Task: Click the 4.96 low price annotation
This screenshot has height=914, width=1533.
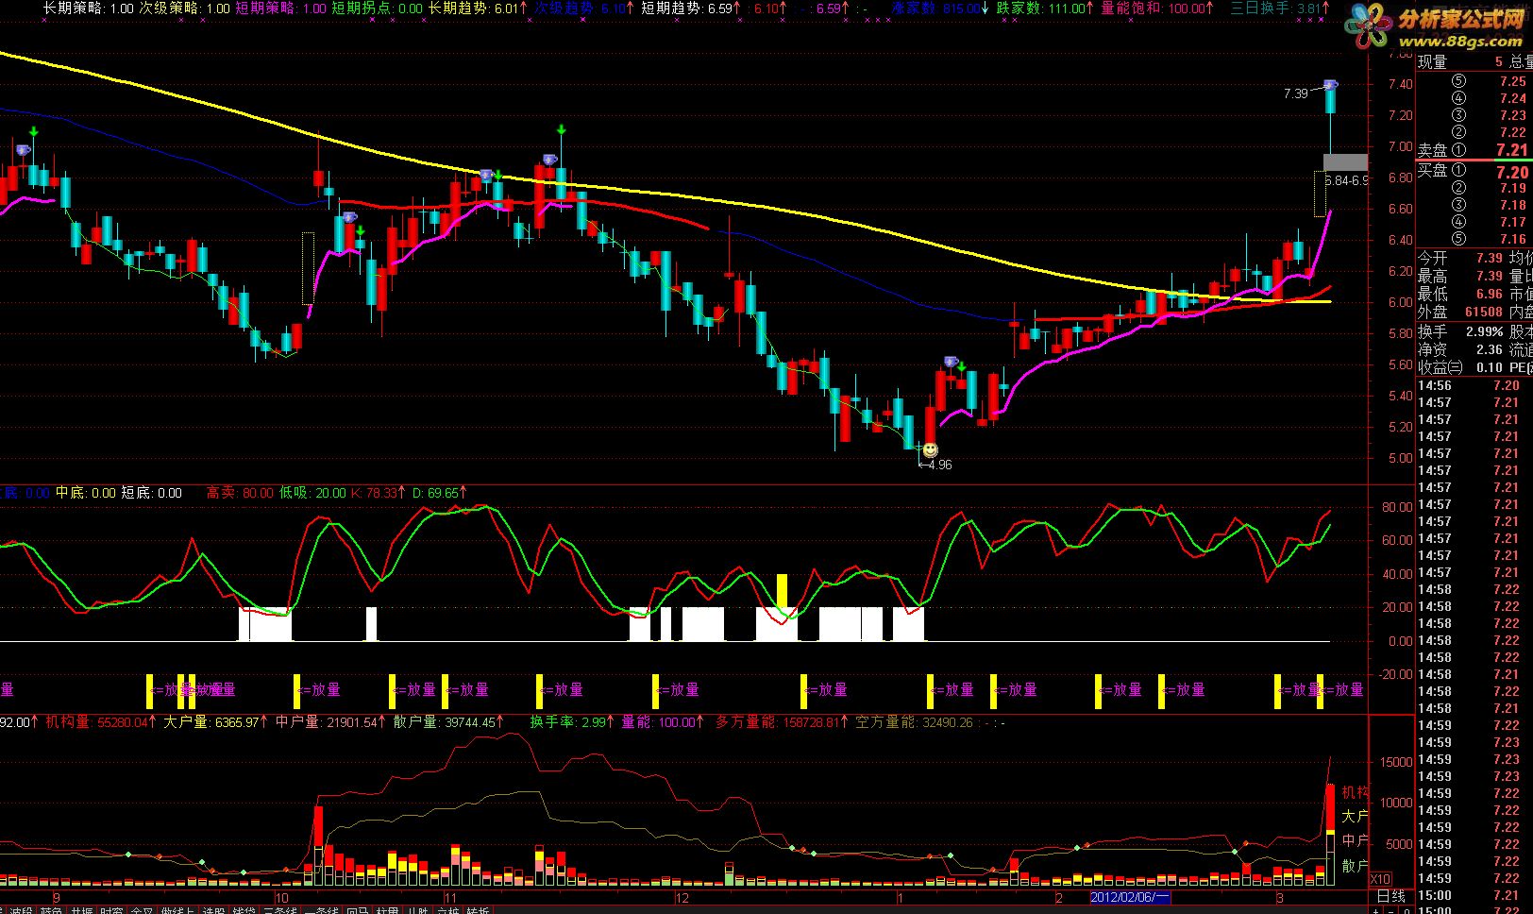Action: pos(940,465)
